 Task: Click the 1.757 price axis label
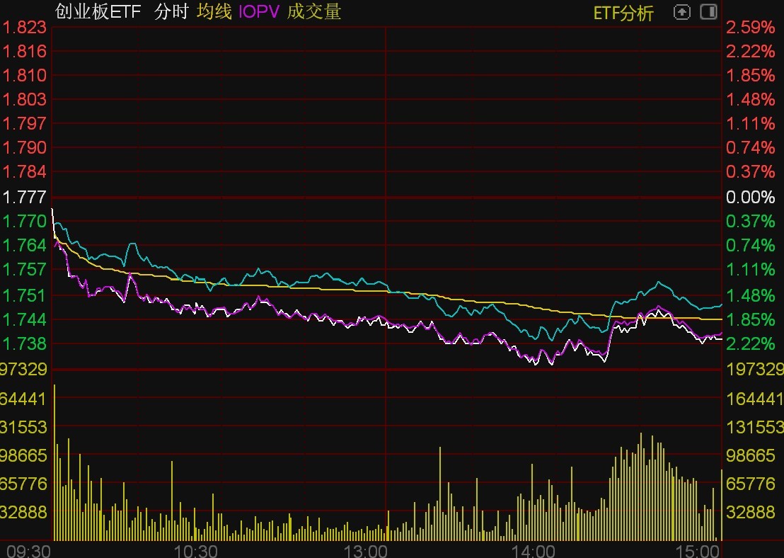[x=24, y=269]
